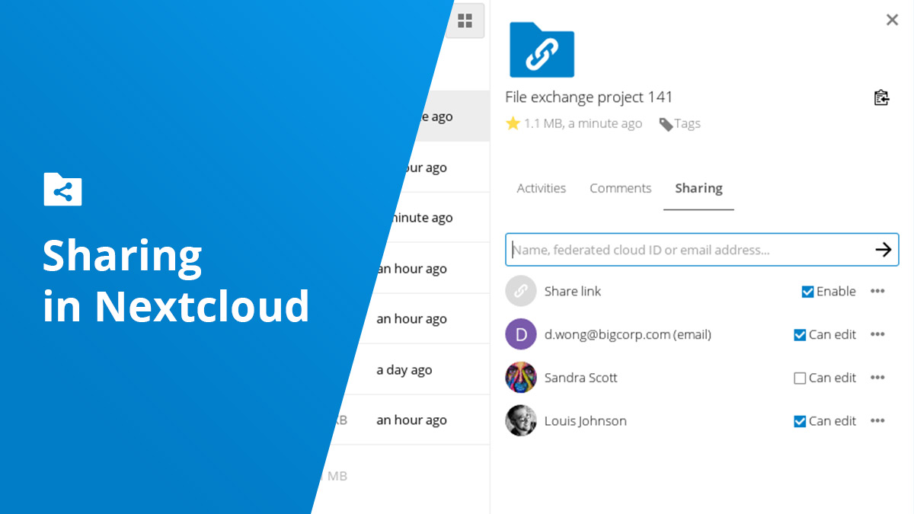Uncheck Can edit for d.wong@bigcorp.com

801,334
